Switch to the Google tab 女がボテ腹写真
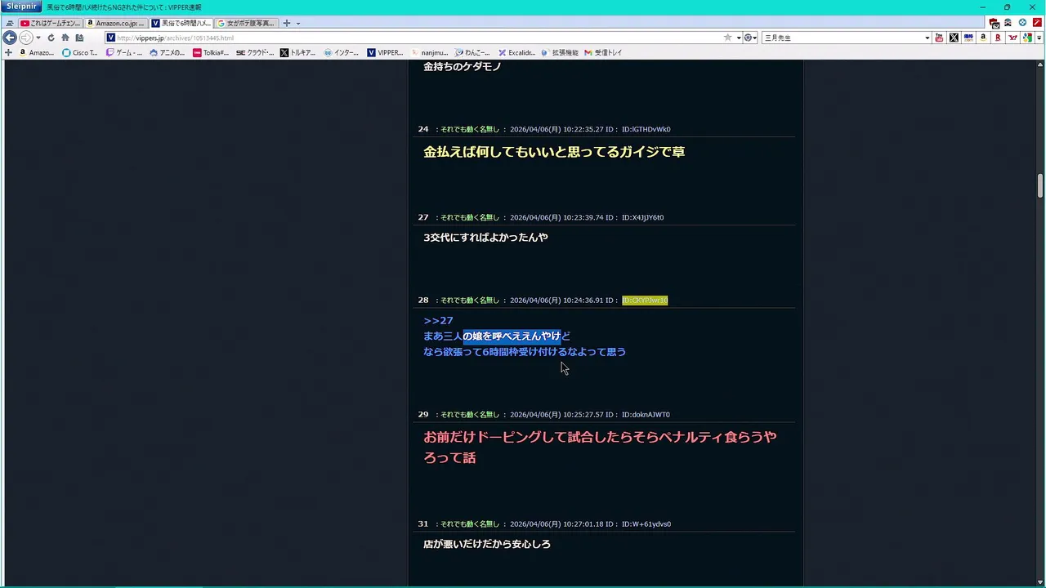Screen dimensions: 1046x588 (x=247, y=23)
